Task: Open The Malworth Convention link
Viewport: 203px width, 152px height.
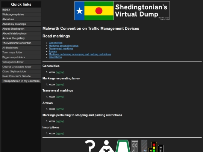Action: [21, 43]
